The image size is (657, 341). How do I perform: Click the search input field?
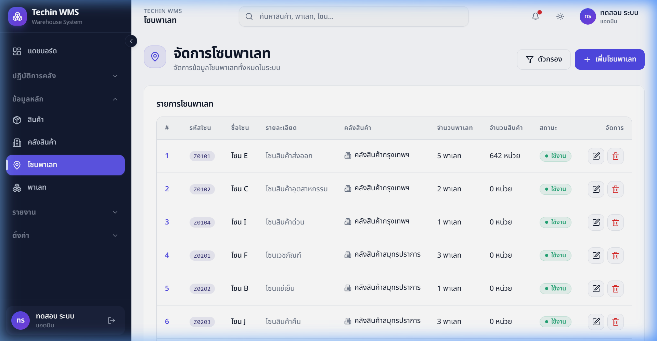pos(354,16)
